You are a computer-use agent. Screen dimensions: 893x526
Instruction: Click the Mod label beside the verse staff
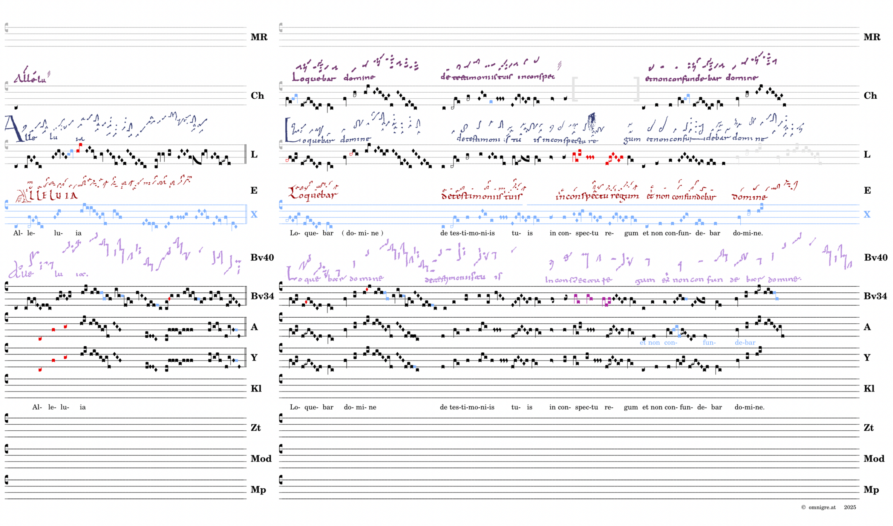point(873,459)
